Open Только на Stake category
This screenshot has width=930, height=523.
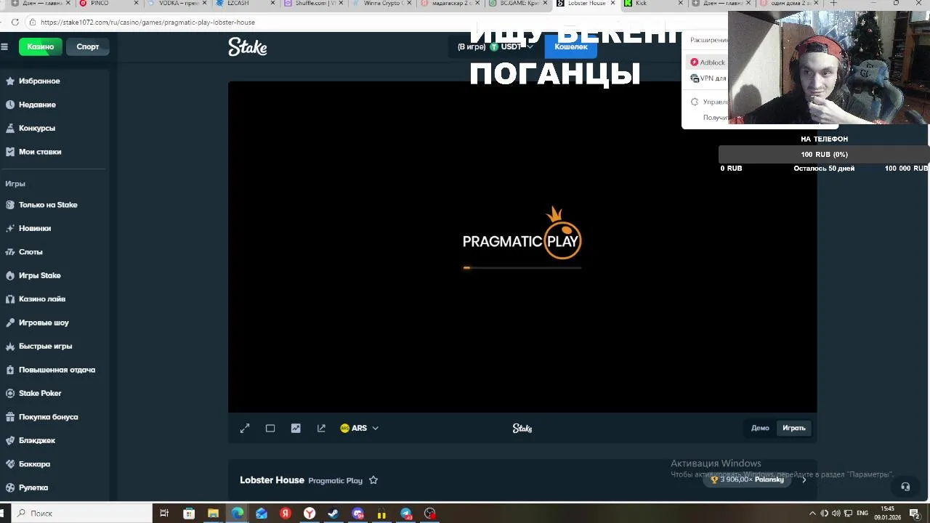(48, 205)
